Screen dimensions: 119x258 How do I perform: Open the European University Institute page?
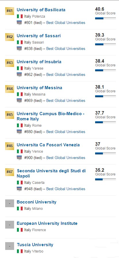pos(47,223)
